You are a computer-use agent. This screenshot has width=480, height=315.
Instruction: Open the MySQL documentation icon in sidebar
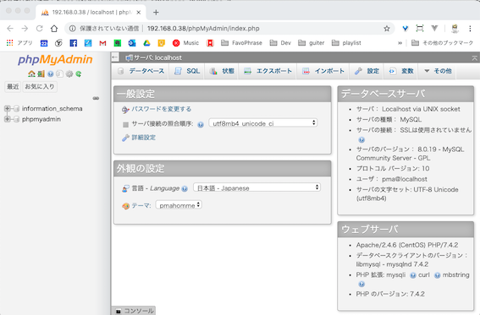[x=60, y=73]
